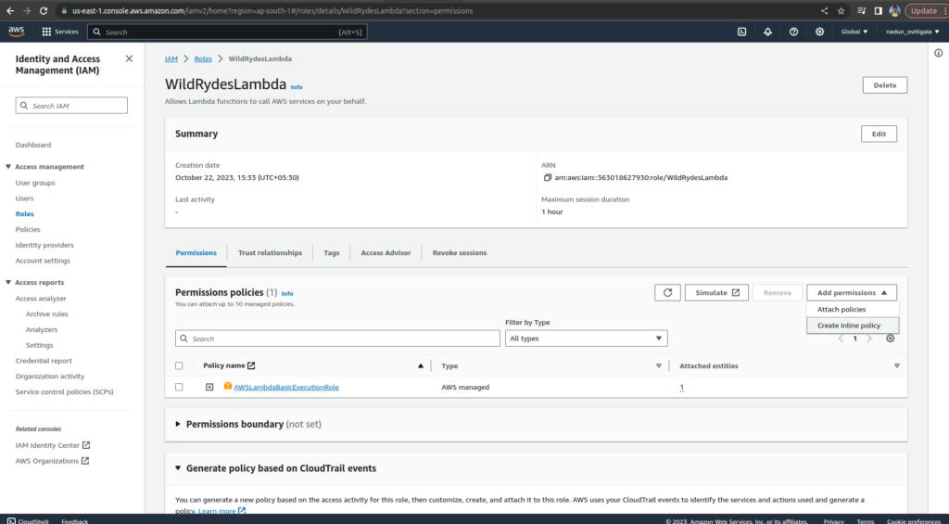The width and height of the screenshot is (949, 524).
Task: Collapse the Access reports sidebar group
Action: click(x=8, y=282)
